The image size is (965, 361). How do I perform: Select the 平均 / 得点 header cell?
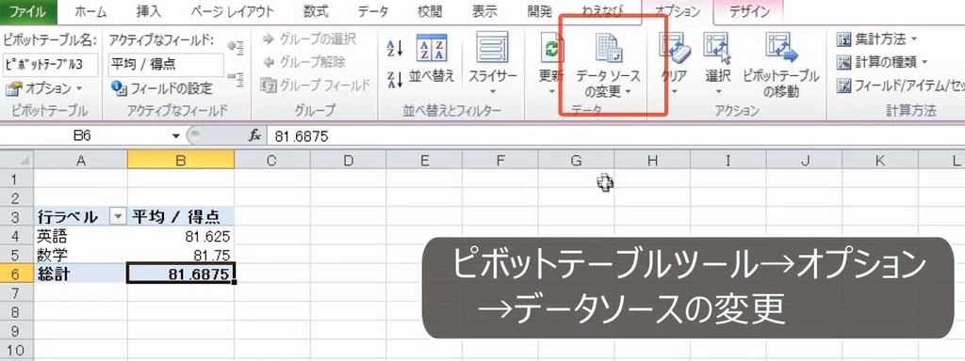[x=181, y=216]
